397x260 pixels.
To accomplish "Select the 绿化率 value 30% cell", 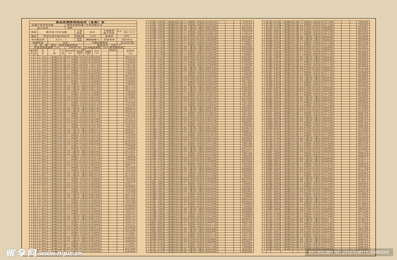I will [126, 36].
